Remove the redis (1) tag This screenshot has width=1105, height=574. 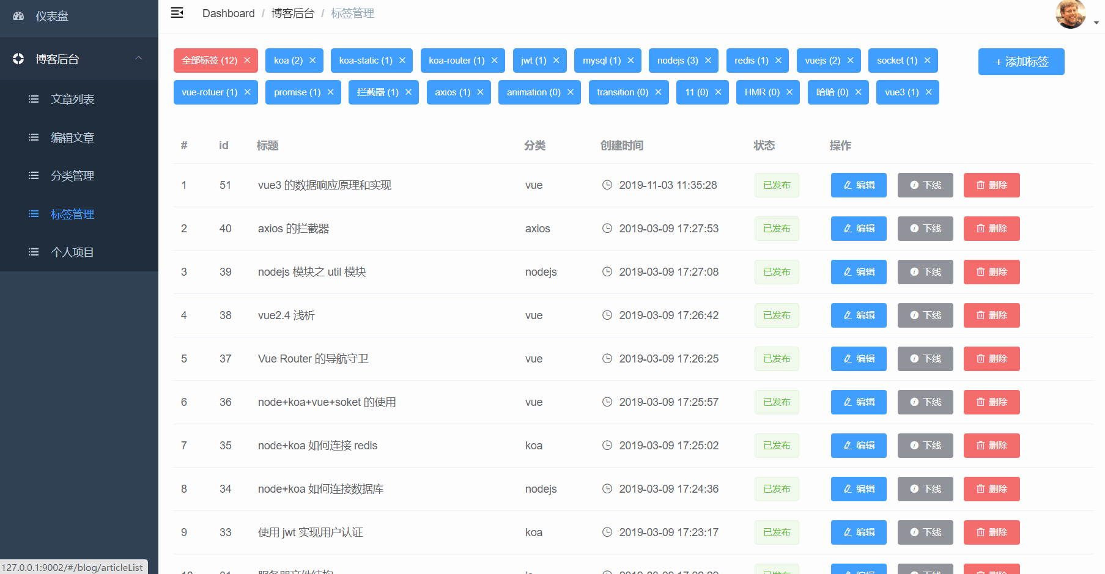pyautogui.click(x=778, y=61)
